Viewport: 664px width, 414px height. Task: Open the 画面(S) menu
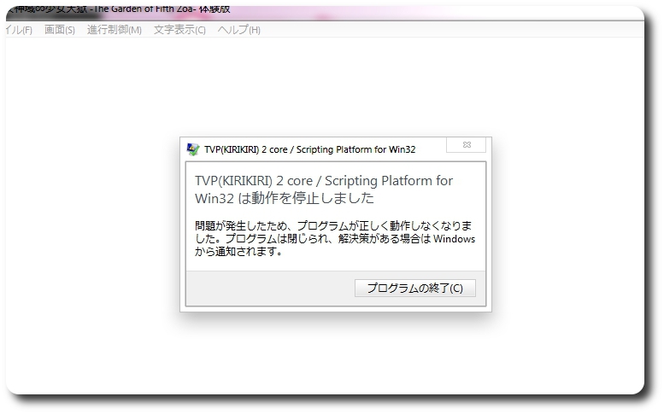[60, 30]
